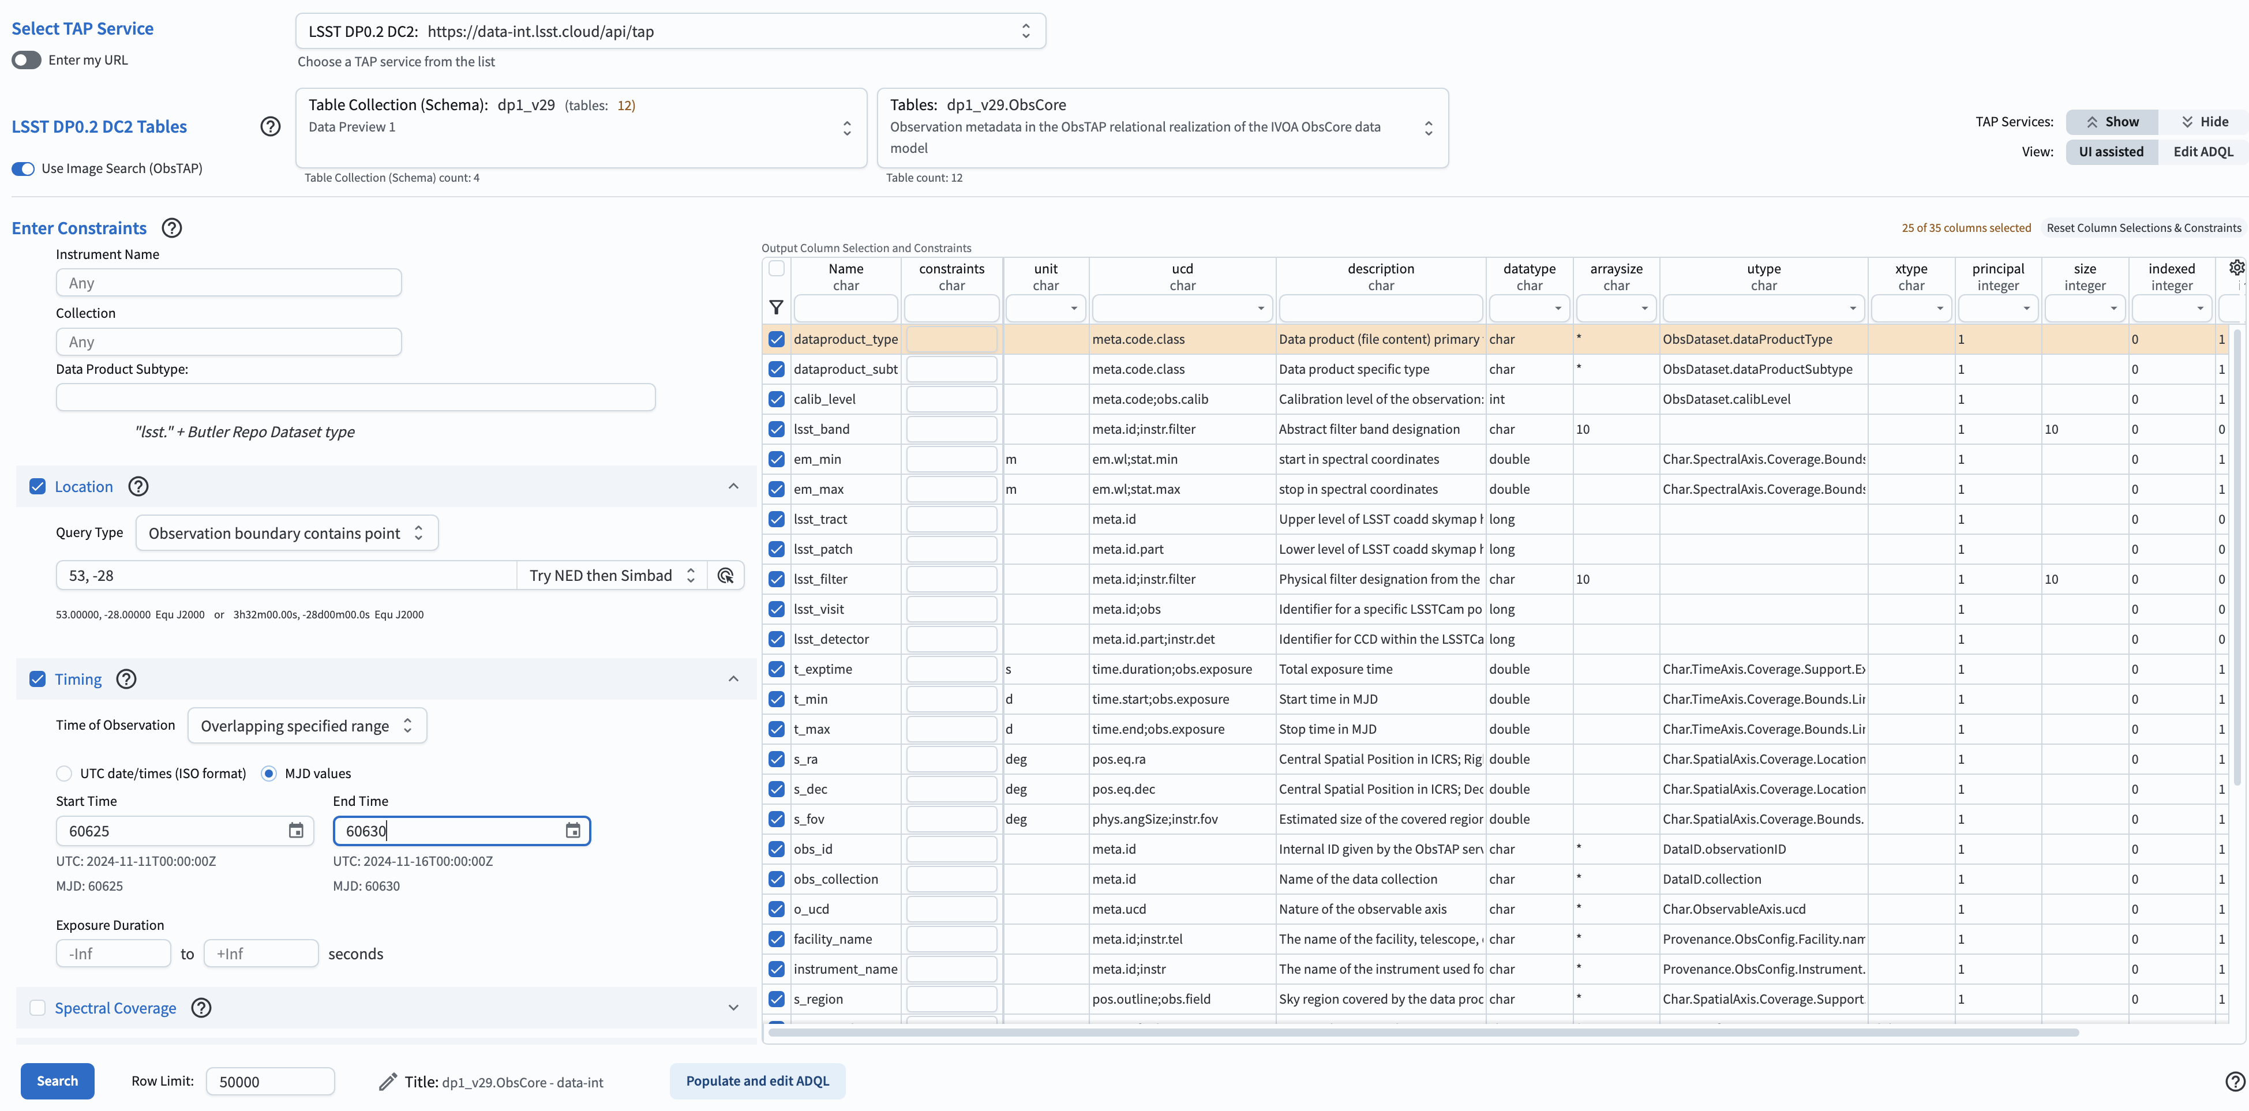Click the pencil icon to edit title
The image size is (2249, 1111).
(x=388, y=1082)
